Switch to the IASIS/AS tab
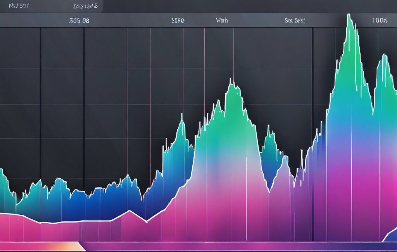This screenshot has height=252, width=397. pos(85,6)
